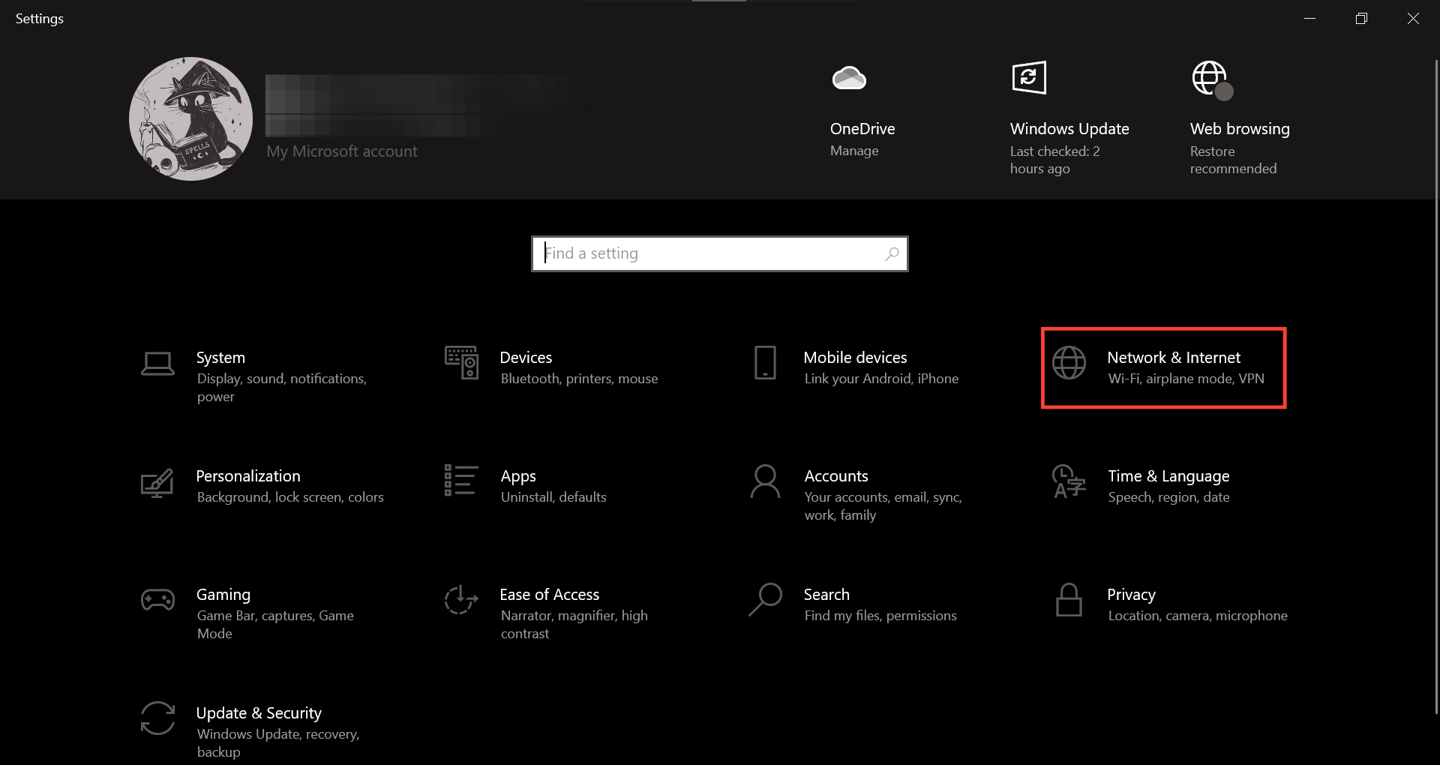Click the OneDrive heading
Viewport: 1440px width, 765px height.
point(862,129)
